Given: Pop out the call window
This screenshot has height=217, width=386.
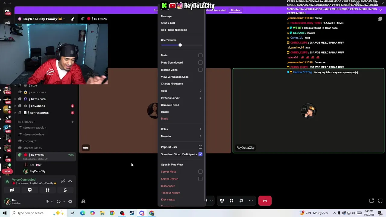Looking at the screenshot, I should (x=372, y=201).
